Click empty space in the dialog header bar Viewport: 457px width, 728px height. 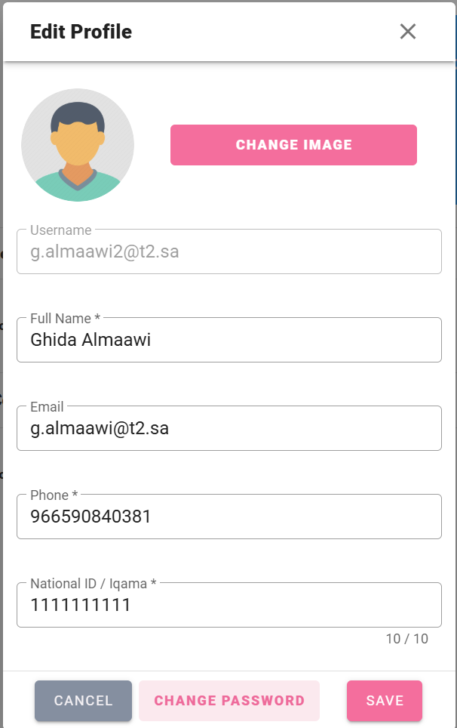[x=264, y=32]
